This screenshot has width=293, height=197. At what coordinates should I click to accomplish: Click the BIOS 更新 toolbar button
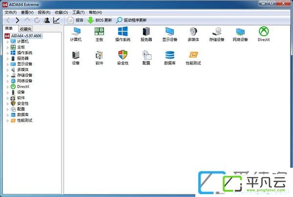100,20
